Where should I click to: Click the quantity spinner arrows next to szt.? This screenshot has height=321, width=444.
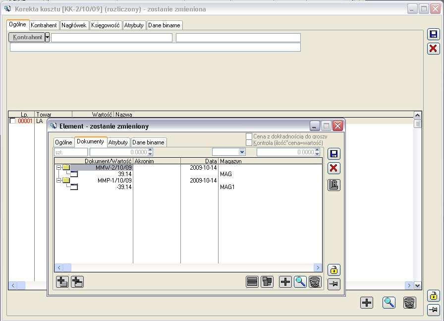pos(150,152)
